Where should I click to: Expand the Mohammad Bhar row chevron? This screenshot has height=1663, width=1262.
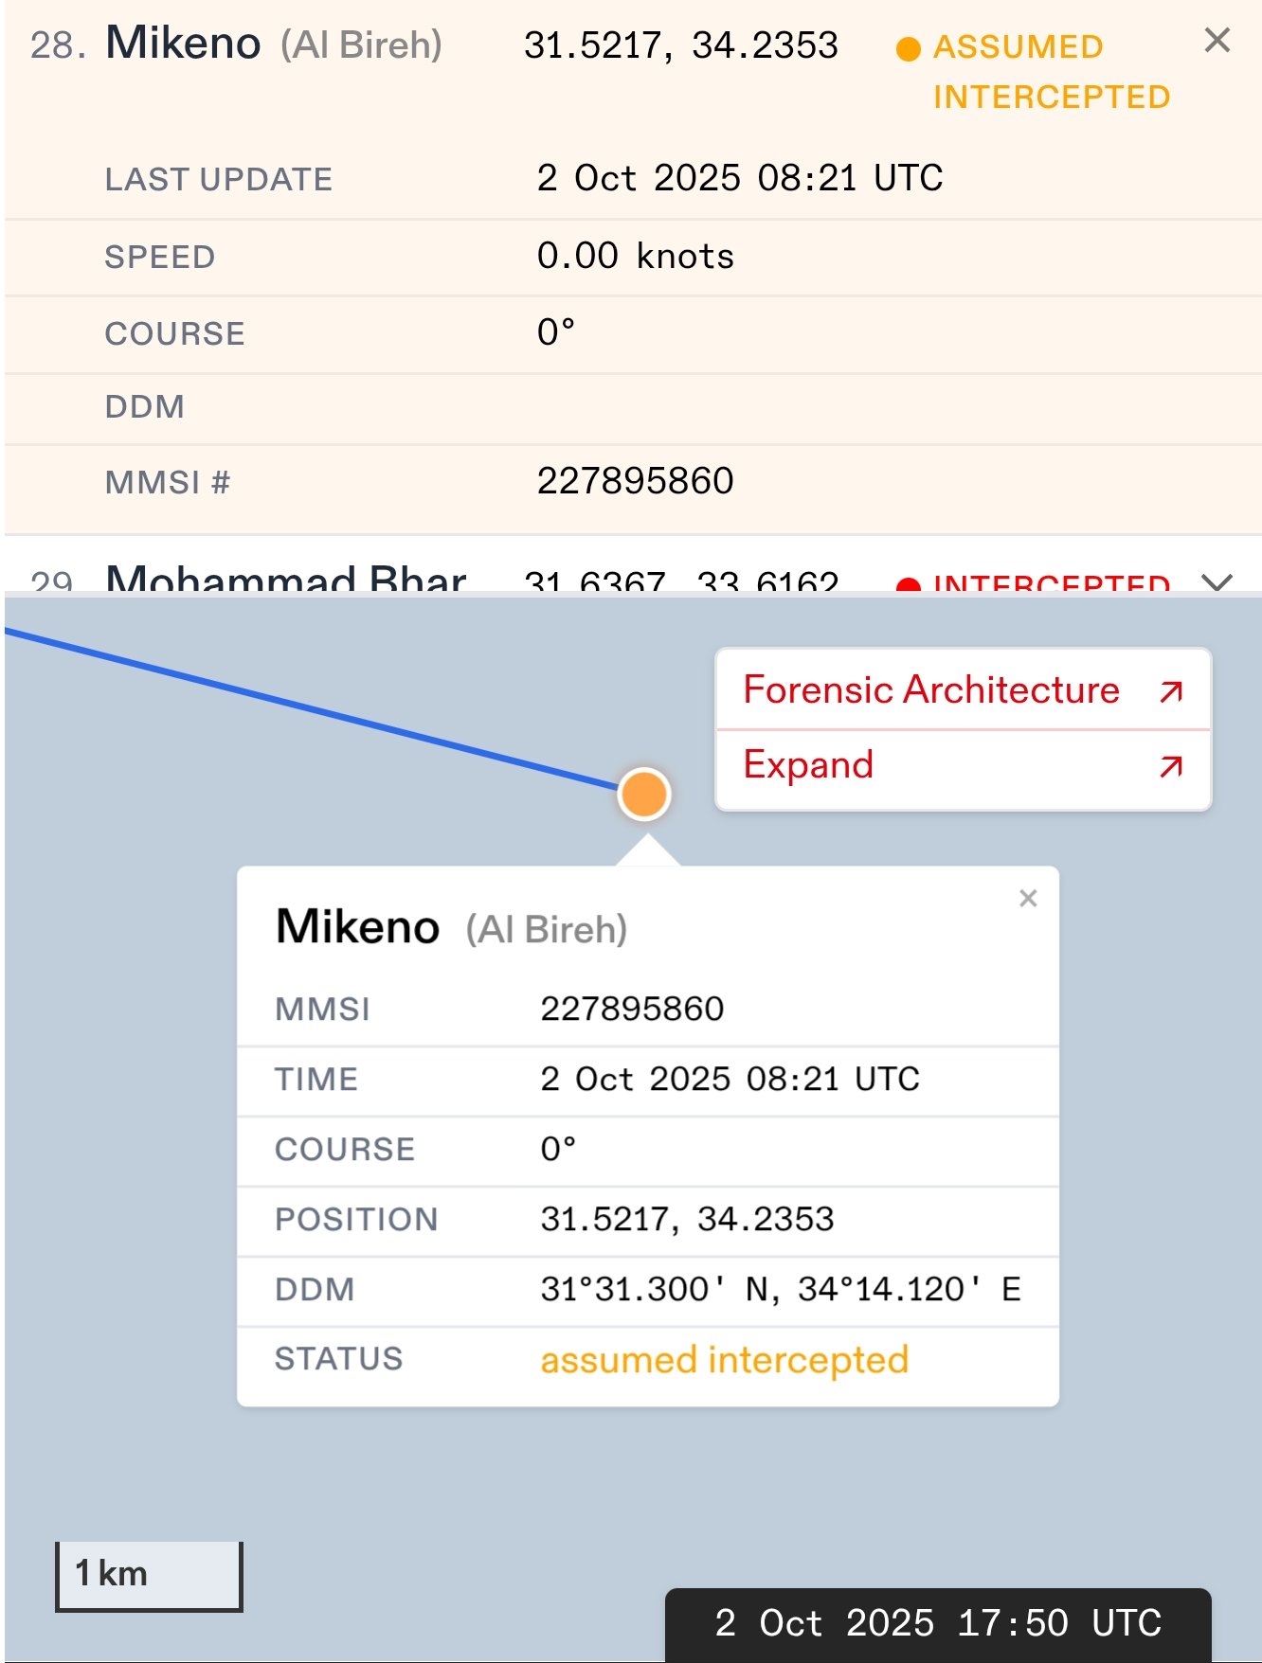pos(1217,581)
